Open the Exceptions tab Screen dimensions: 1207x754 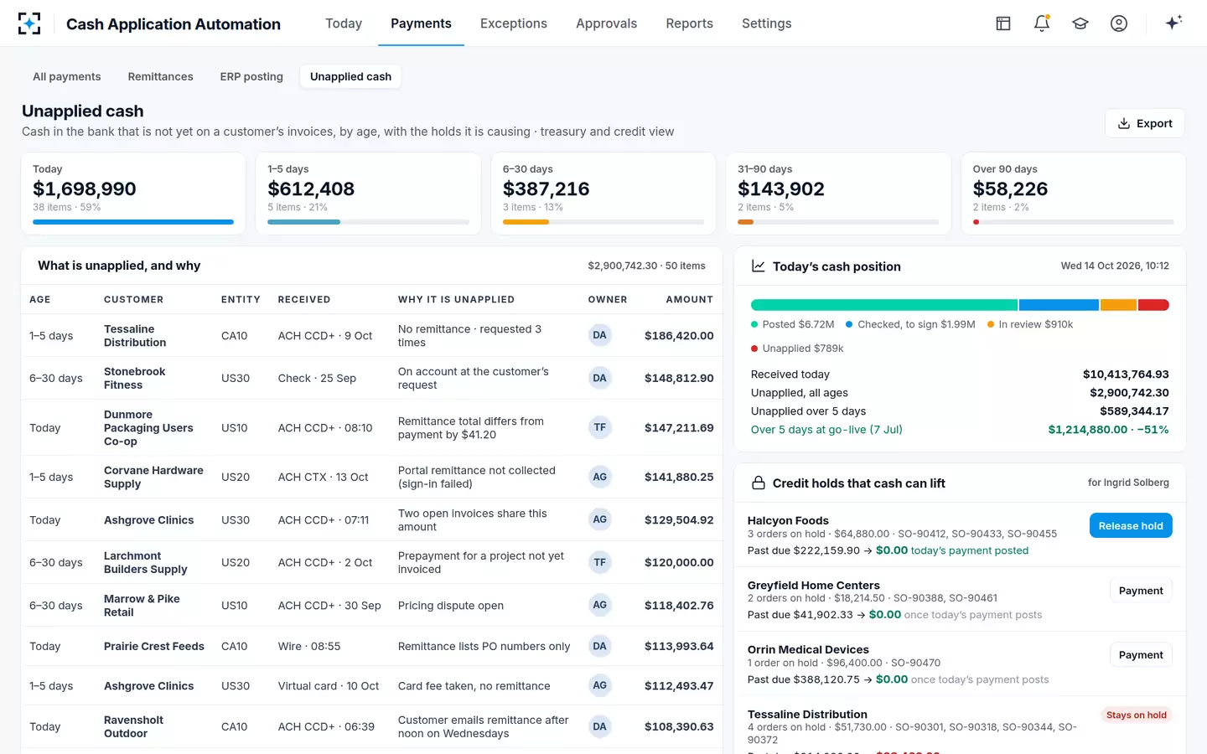pyautogui.click(x=514, y=23)
